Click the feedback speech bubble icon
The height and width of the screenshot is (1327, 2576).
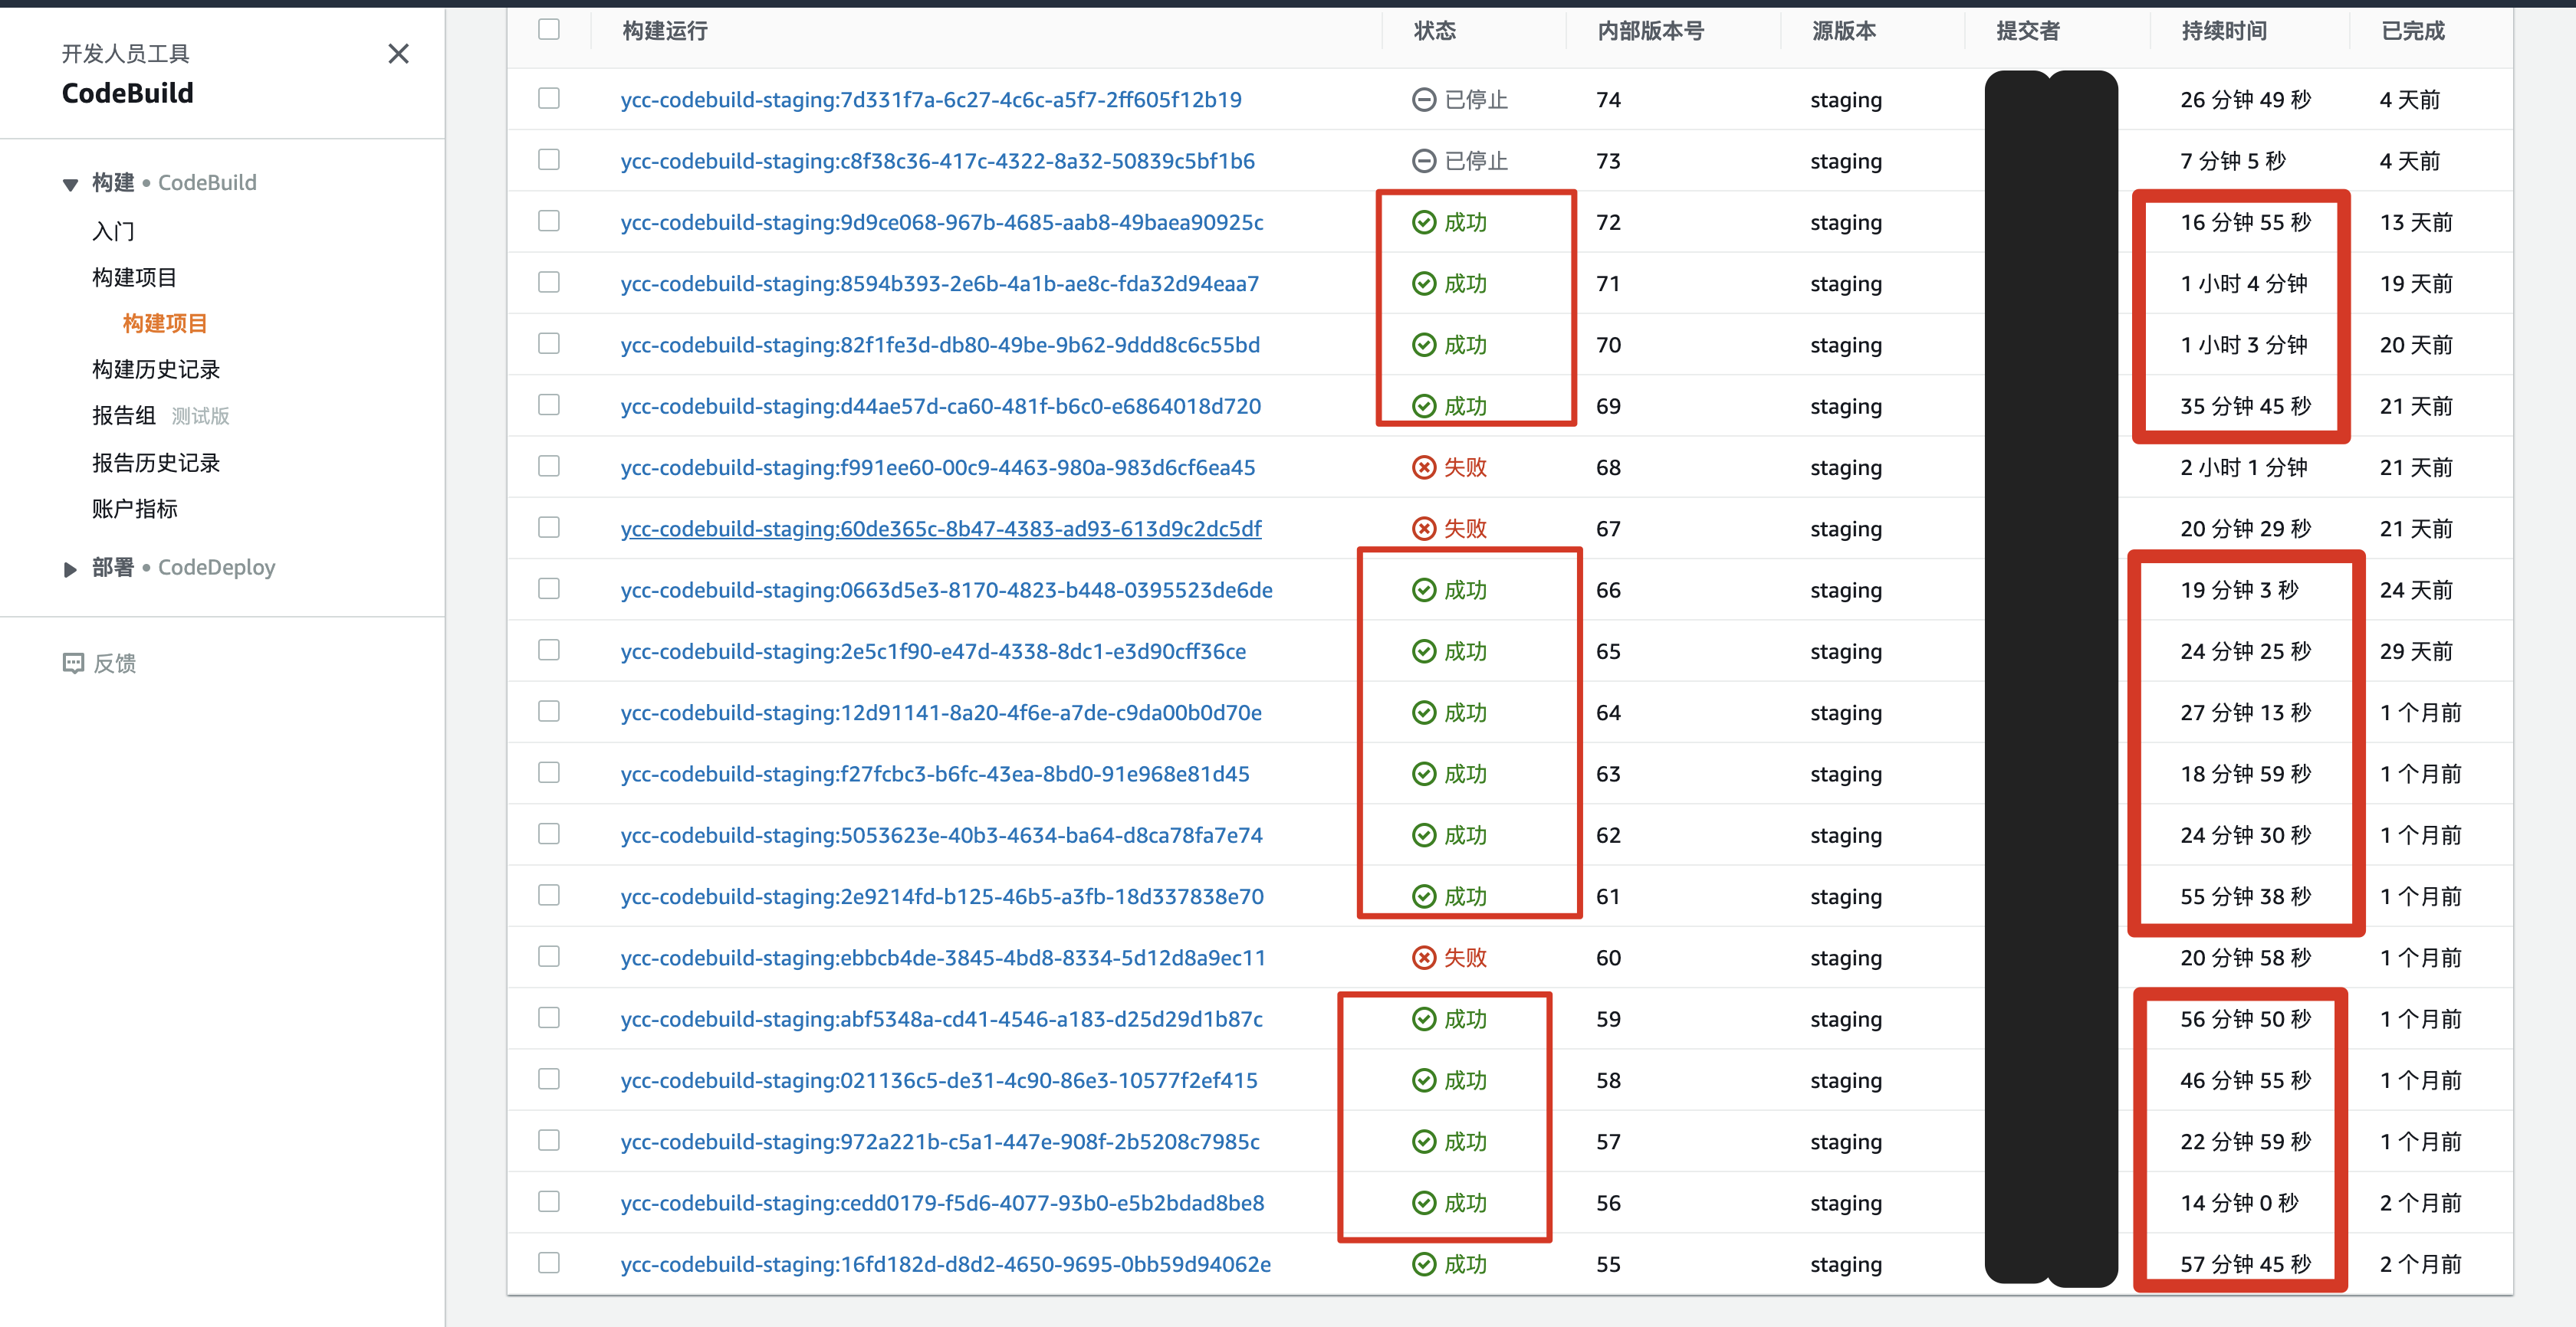tap(73, 663)
